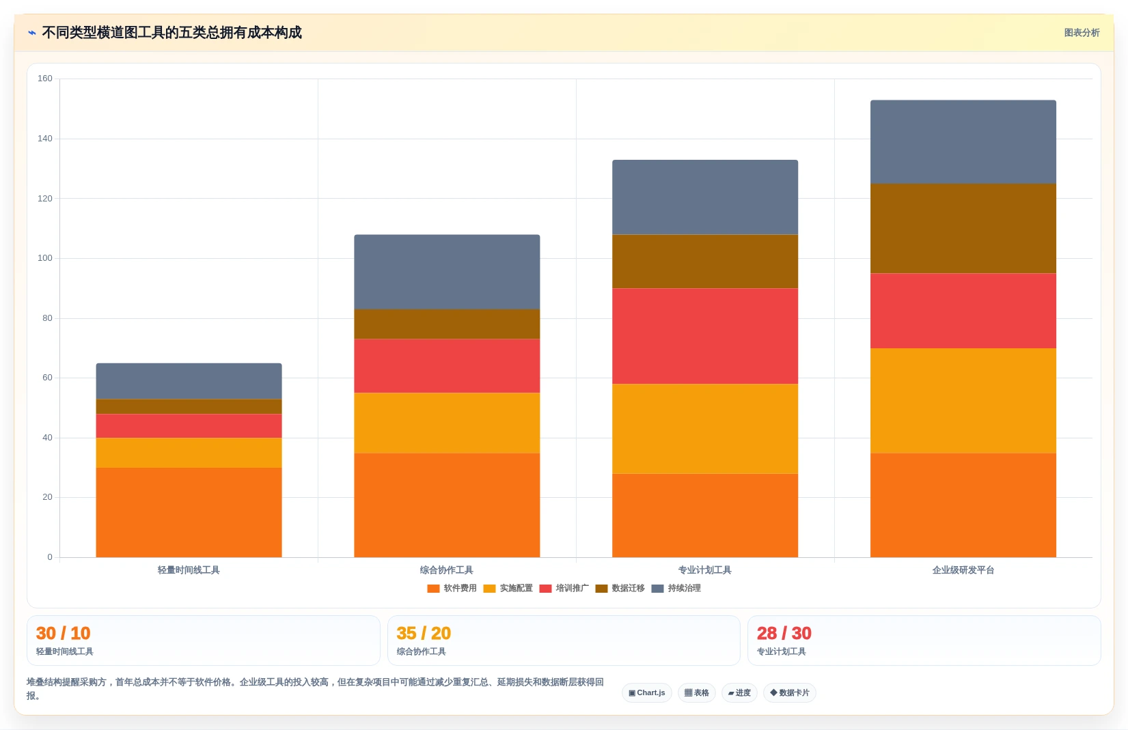The width and height of the screenshot is (1128, 730).
Task: Click 实施配置 segment of 专业计划工具 bar
Action: [x=705, y=429]
